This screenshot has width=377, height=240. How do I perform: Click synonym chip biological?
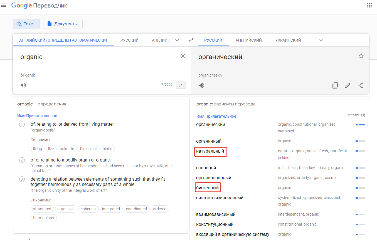[x=88, y=149]
